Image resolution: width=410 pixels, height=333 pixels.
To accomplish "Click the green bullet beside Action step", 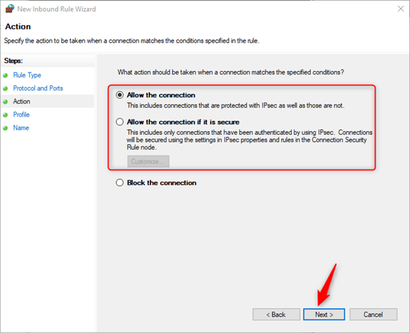I will 7,102.
